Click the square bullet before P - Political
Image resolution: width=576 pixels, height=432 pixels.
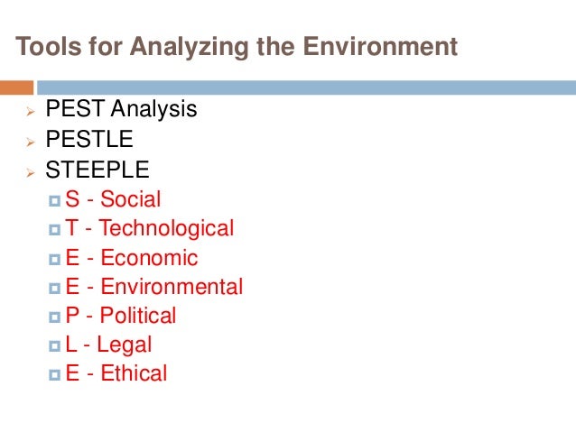[x=56, y=317]
